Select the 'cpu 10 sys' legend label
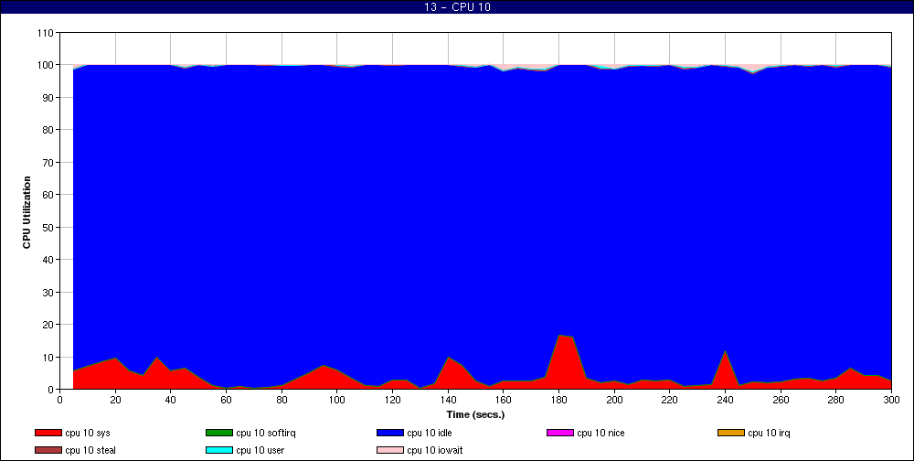Viewport: 914px width, 461px height. click(88, 433)
